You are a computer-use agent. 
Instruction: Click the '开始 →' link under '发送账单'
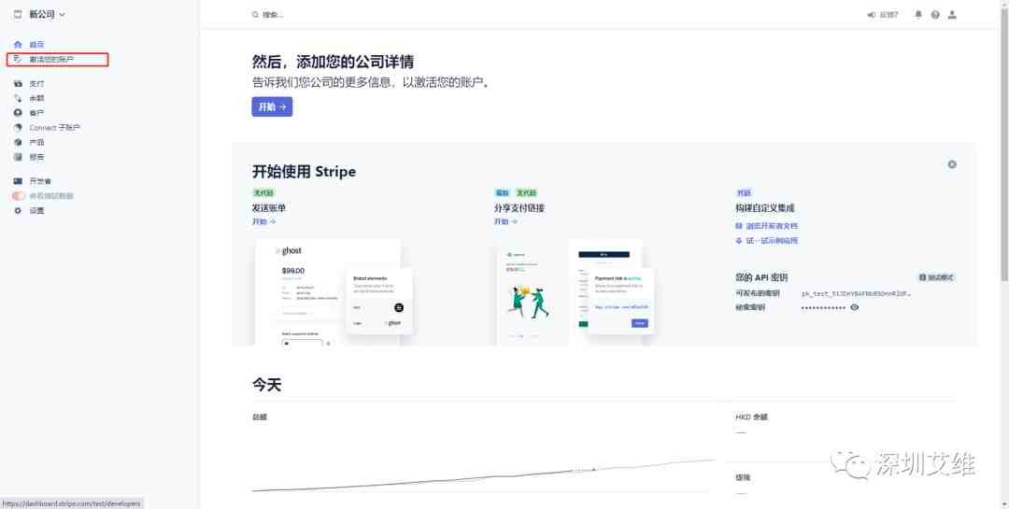[x=263, y=221]
